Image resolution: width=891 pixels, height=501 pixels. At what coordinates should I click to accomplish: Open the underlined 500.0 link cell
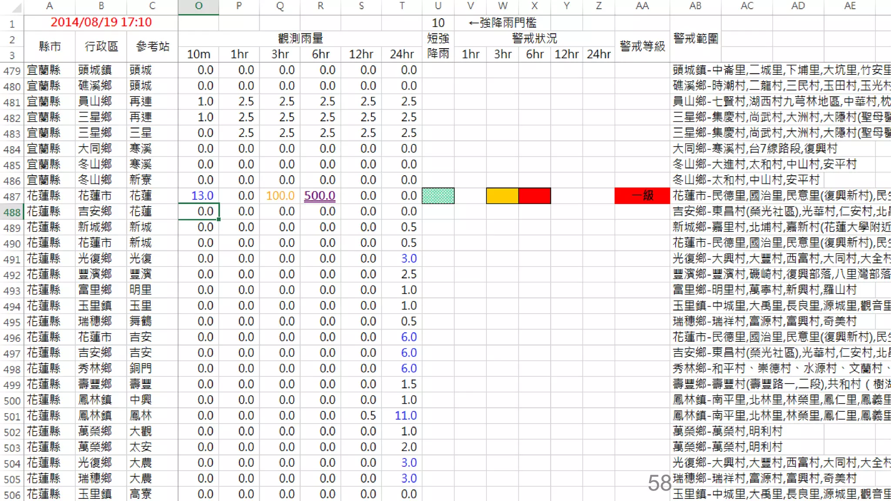click(x=320, y=196)
